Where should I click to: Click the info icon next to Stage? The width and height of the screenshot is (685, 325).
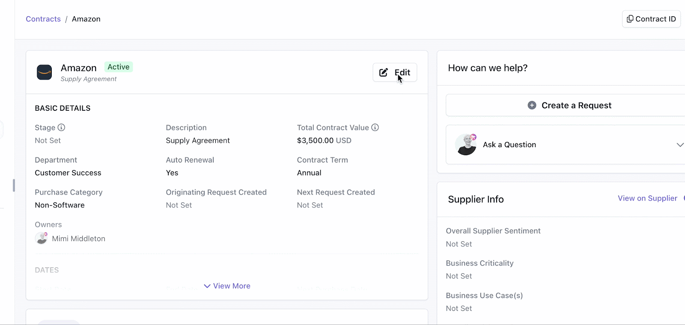tap(61, 127)
